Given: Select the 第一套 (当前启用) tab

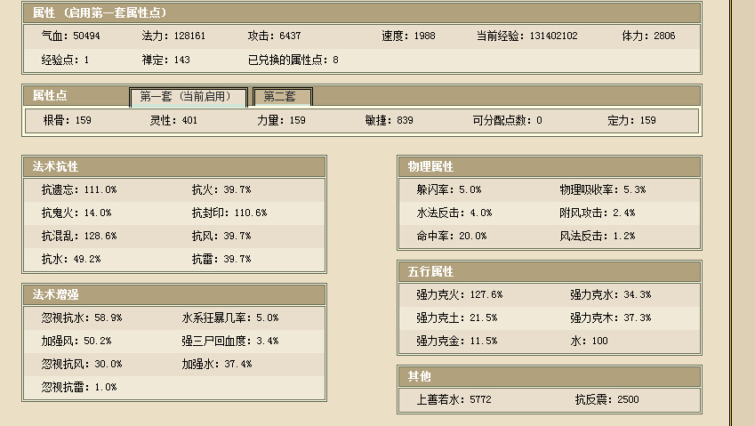Looking at the screenshot, I should coord(188,96).
